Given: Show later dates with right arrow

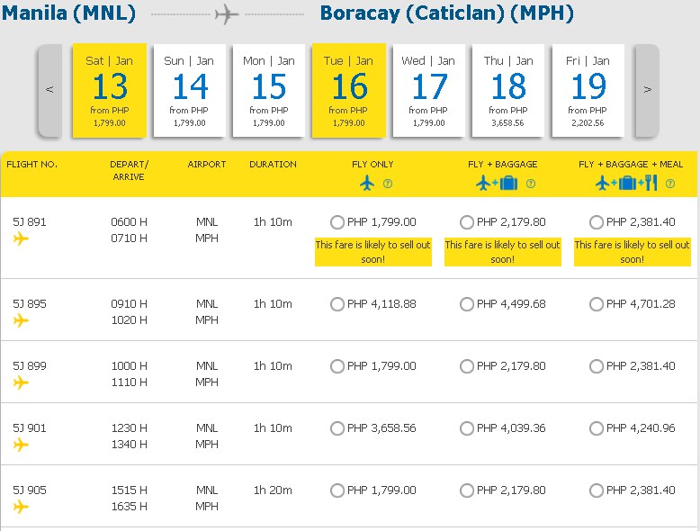Looking at the screenshot, I should click(x=647, y=90).
